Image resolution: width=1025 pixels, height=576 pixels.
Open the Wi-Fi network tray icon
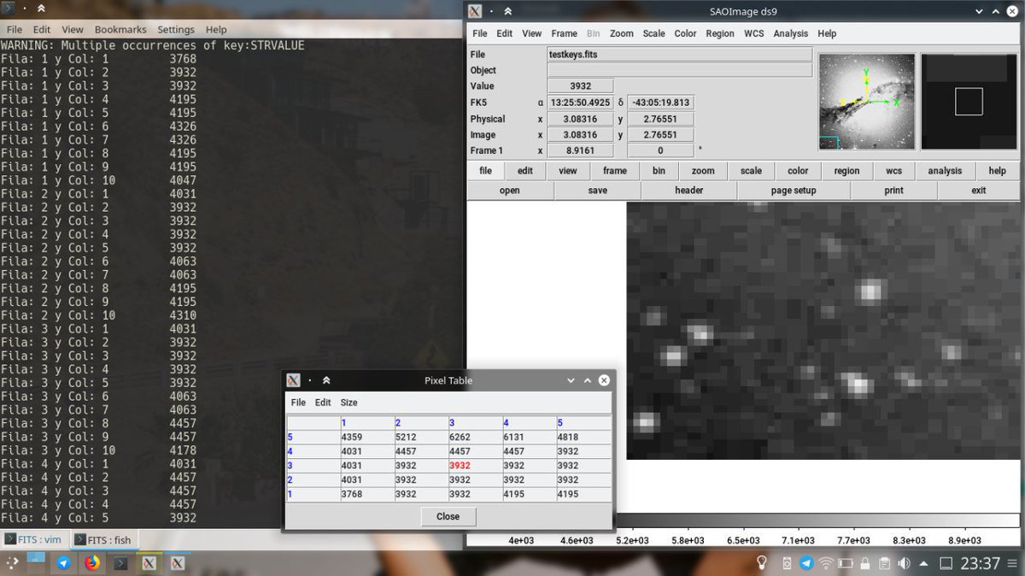click(825, 563)
